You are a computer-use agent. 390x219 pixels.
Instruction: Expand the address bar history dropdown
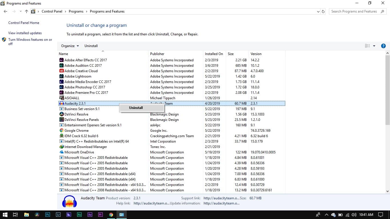318,11
